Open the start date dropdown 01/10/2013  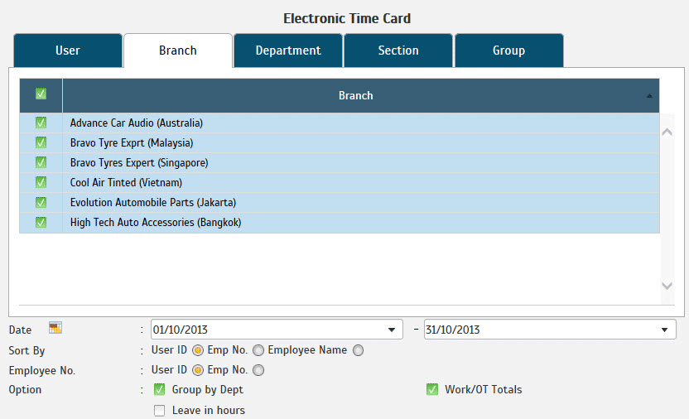(391, 330)
